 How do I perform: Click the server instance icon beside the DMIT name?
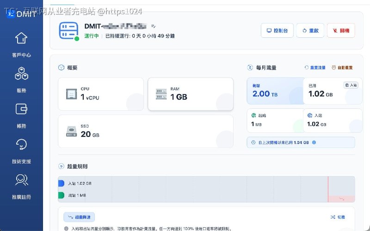(68, 30)
